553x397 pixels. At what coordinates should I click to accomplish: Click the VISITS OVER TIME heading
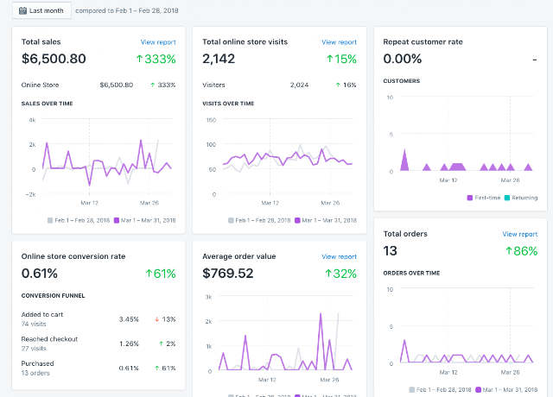pos(228,104)
